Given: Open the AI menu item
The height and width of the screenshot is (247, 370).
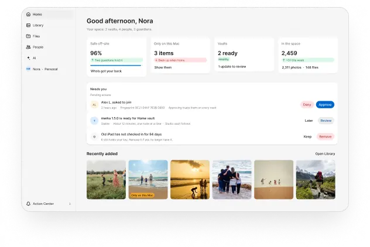Looking at the screenshot, I should click(x=49, y=58).
